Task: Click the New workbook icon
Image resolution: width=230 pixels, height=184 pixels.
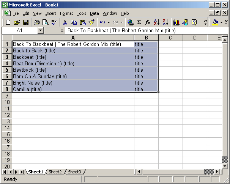Action: pyautogui.click(x=8, y=22)
